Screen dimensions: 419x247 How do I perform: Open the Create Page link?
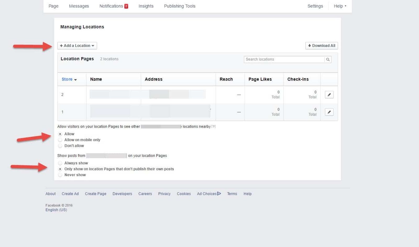[x=96, y=194]
